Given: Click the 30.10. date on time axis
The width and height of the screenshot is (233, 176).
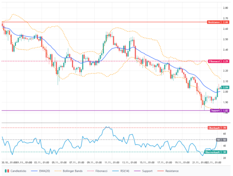Looking at the screenshot, I should [x=7, y=162].
